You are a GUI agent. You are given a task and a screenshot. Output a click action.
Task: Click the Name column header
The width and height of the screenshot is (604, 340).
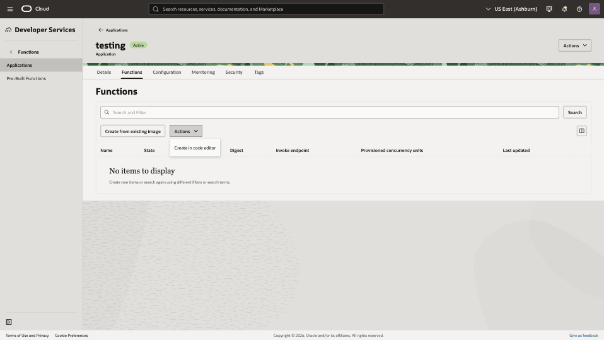(x=107, y=150)
